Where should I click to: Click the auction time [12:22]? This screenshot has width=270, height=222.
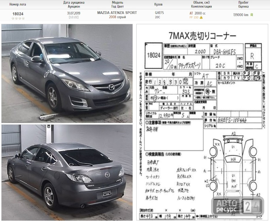click(x=74, y=17)
